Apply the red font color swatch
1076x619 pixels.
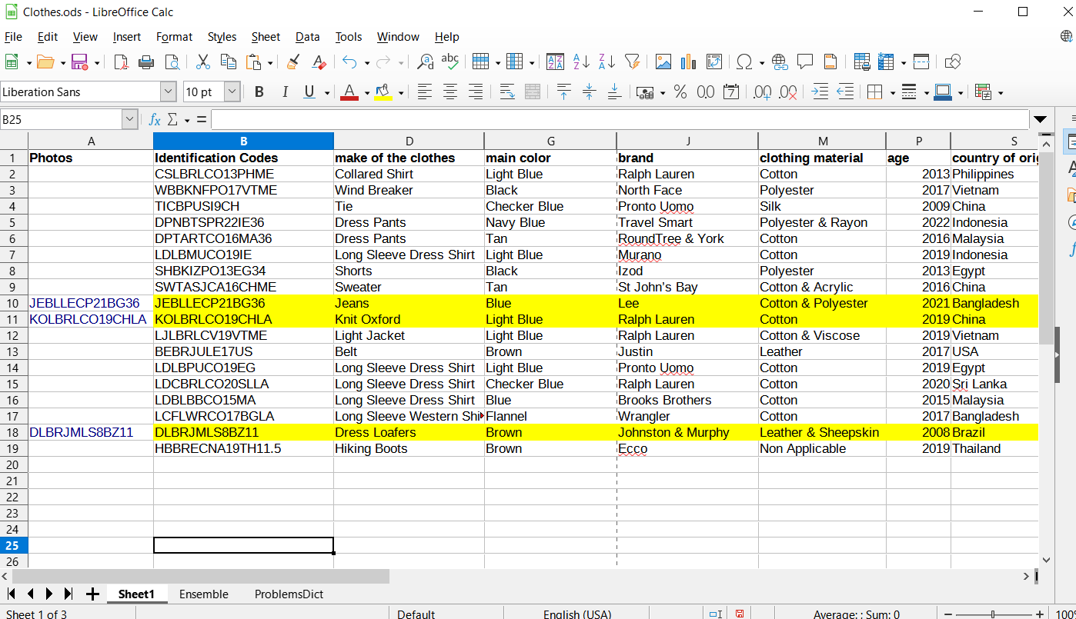349,92
